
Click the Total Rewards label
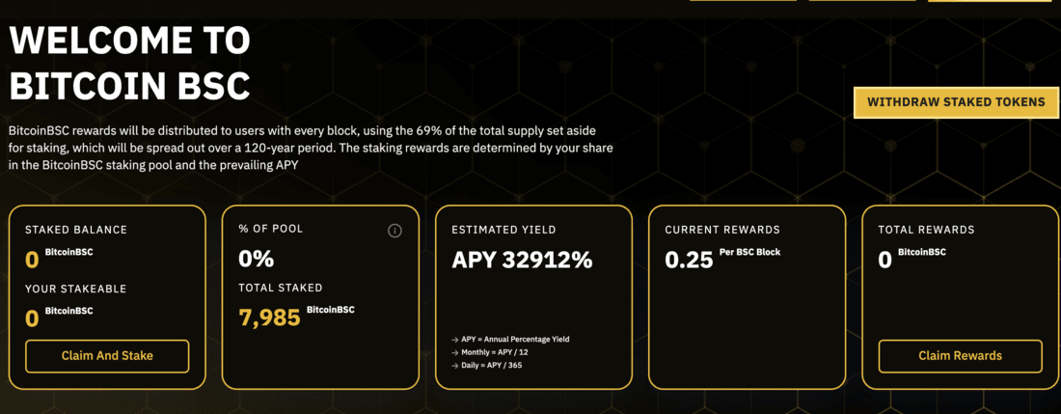click(926, 230)
